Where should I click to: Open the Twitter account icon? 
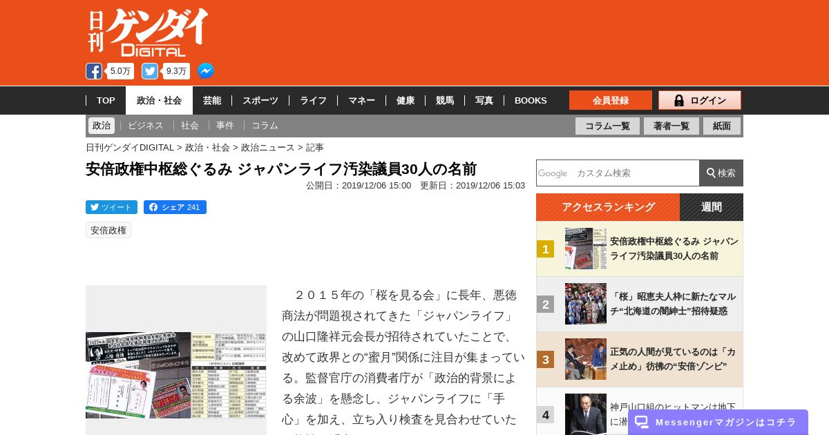point(150,71)
